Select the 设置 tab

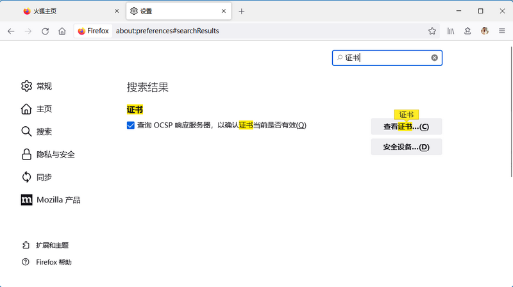[x=179, y=11]
